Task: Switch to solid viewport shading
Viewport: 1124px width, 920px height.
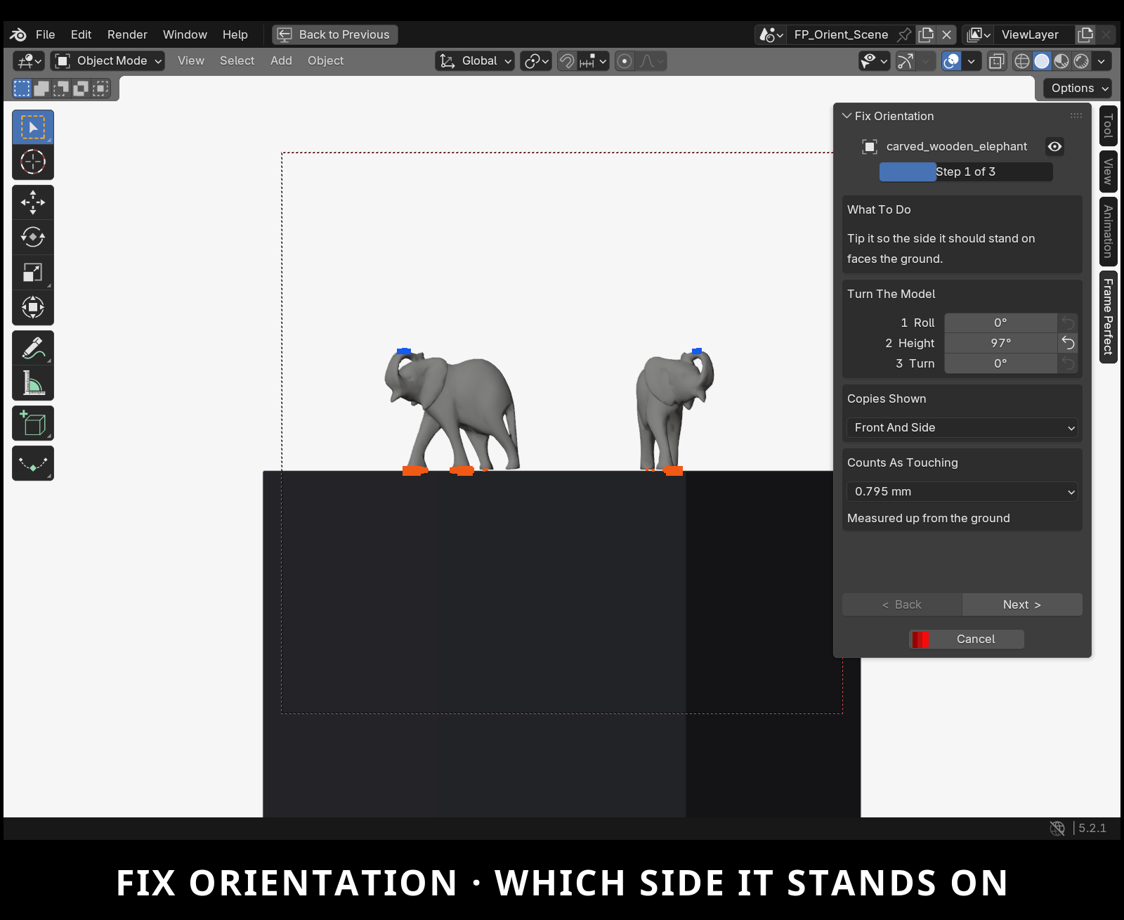Action: (x=1042, y=61)
